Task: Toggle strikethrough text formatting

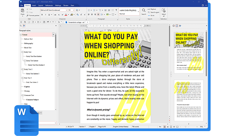Action: click(x=55, y=15)
